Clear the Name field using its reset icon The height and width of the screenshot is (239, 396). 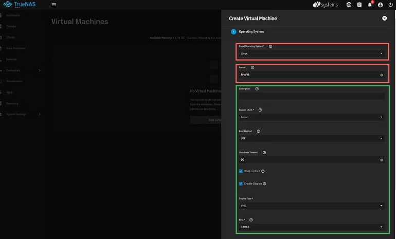[382, 75]
